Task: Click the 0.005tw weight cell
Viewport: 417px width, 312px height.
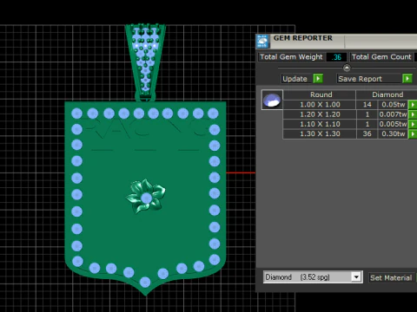Action: pyautogui.click(x=393, y=124)
